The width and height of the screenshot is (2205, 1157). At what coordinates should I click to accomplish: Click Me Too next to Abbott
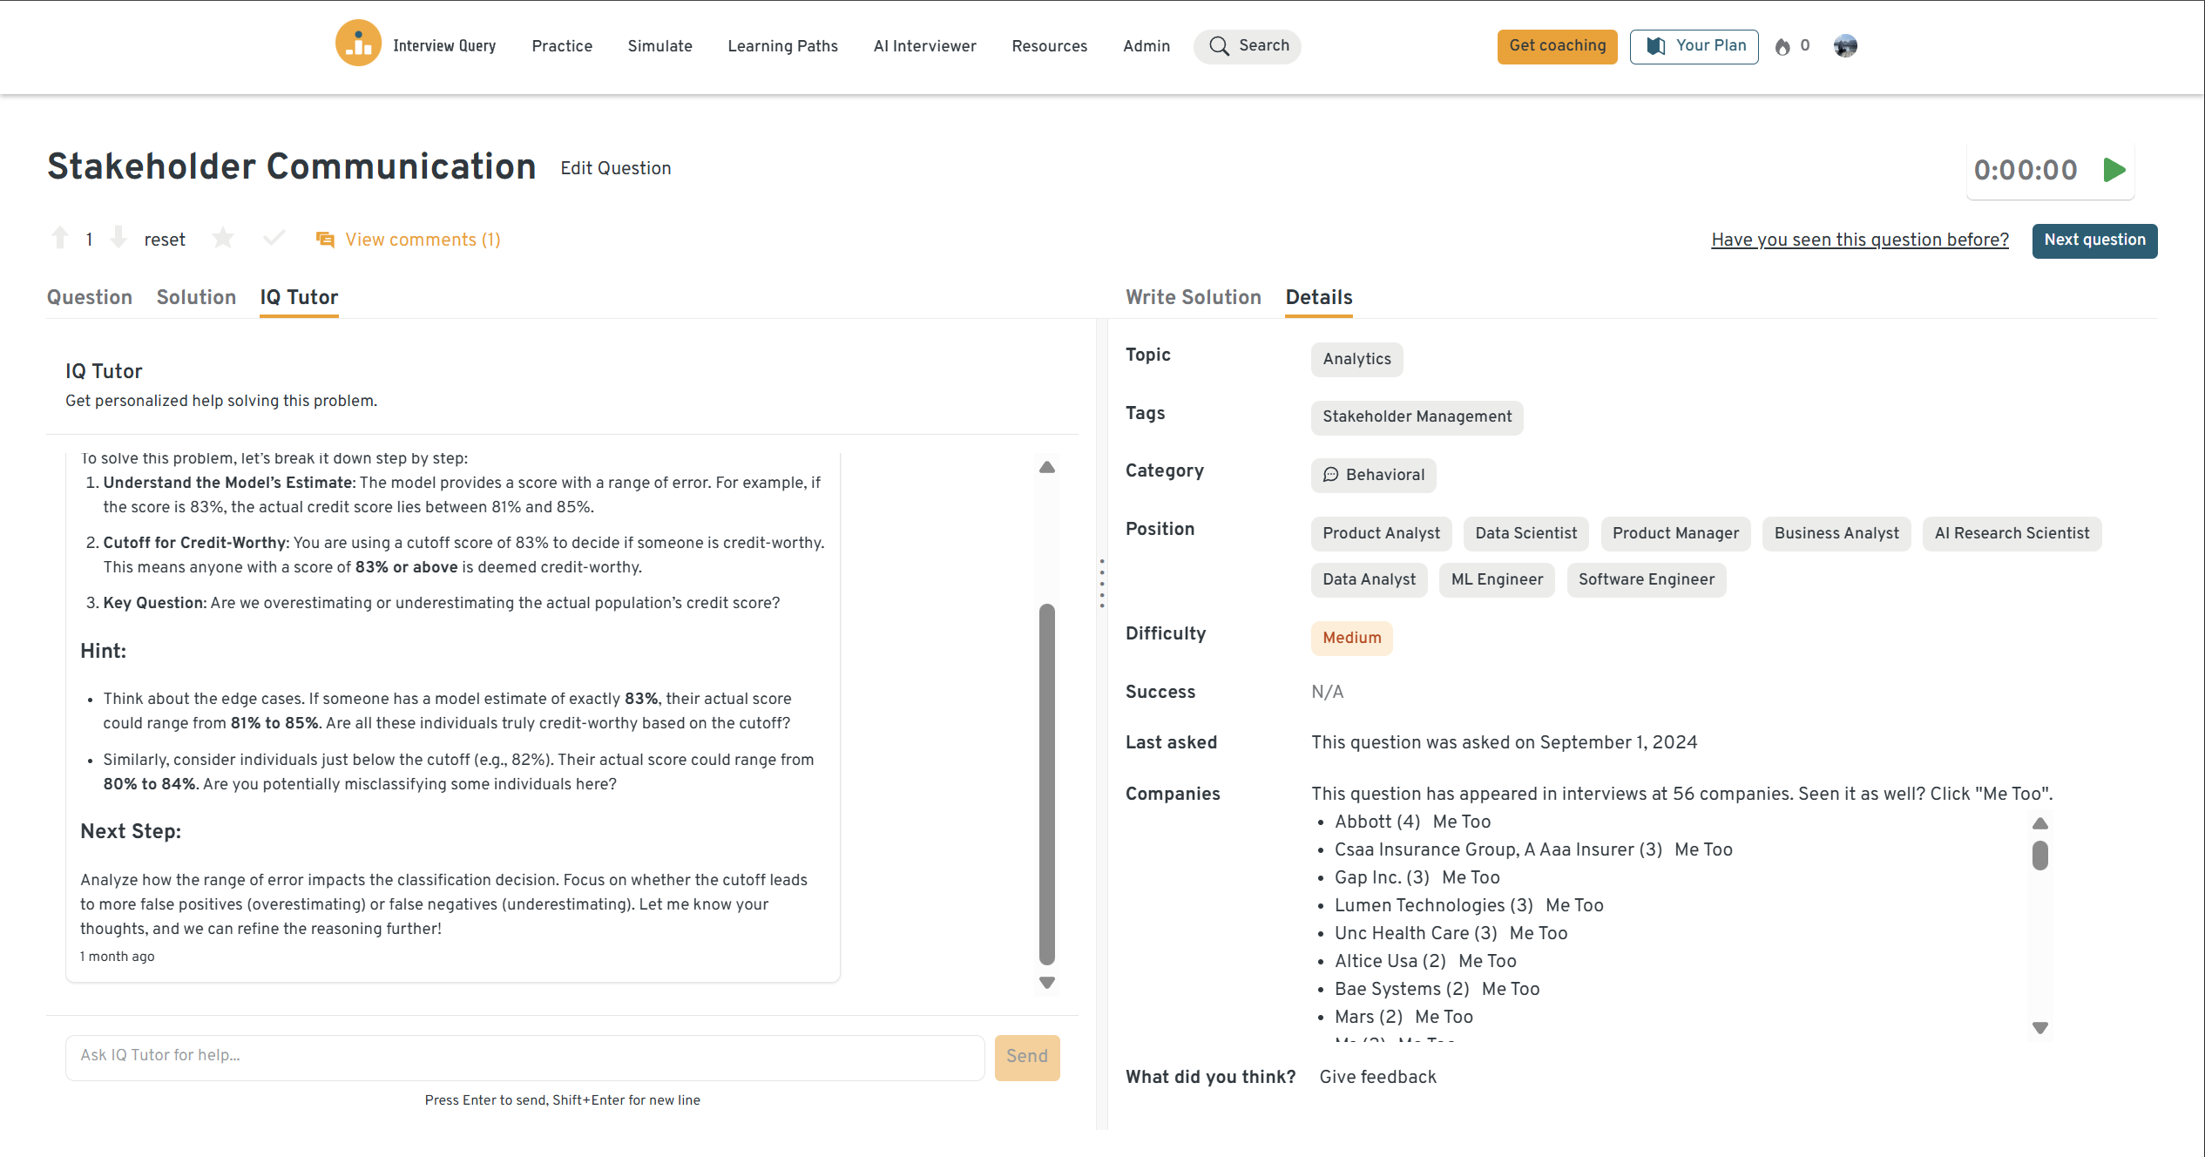(1461, 822)
